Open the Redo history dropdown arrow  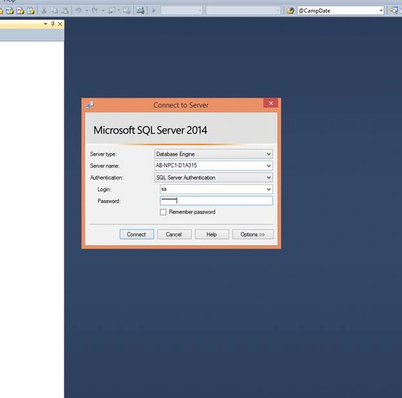click(103, 11)
